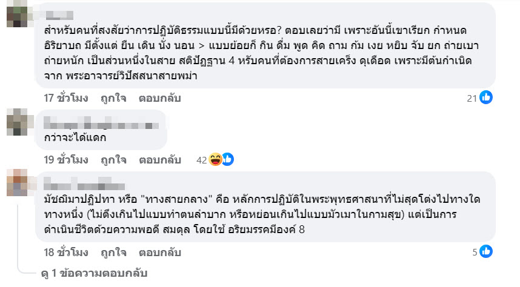Click the blue like reaction icon beside 21

486,97
